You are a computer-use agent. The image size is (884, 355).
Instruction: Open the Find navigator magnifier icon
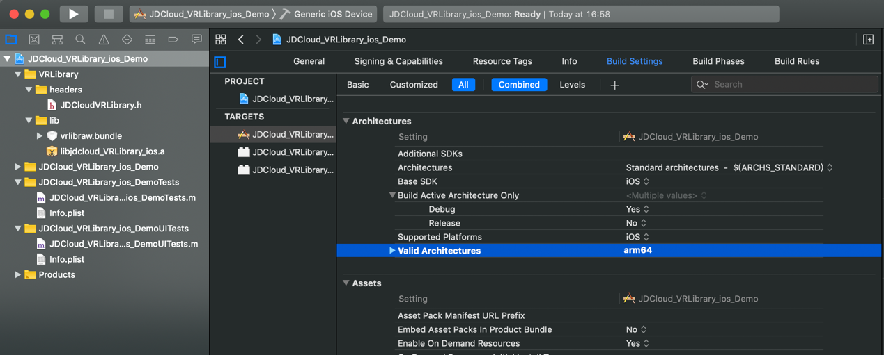[x=81, y=40]
